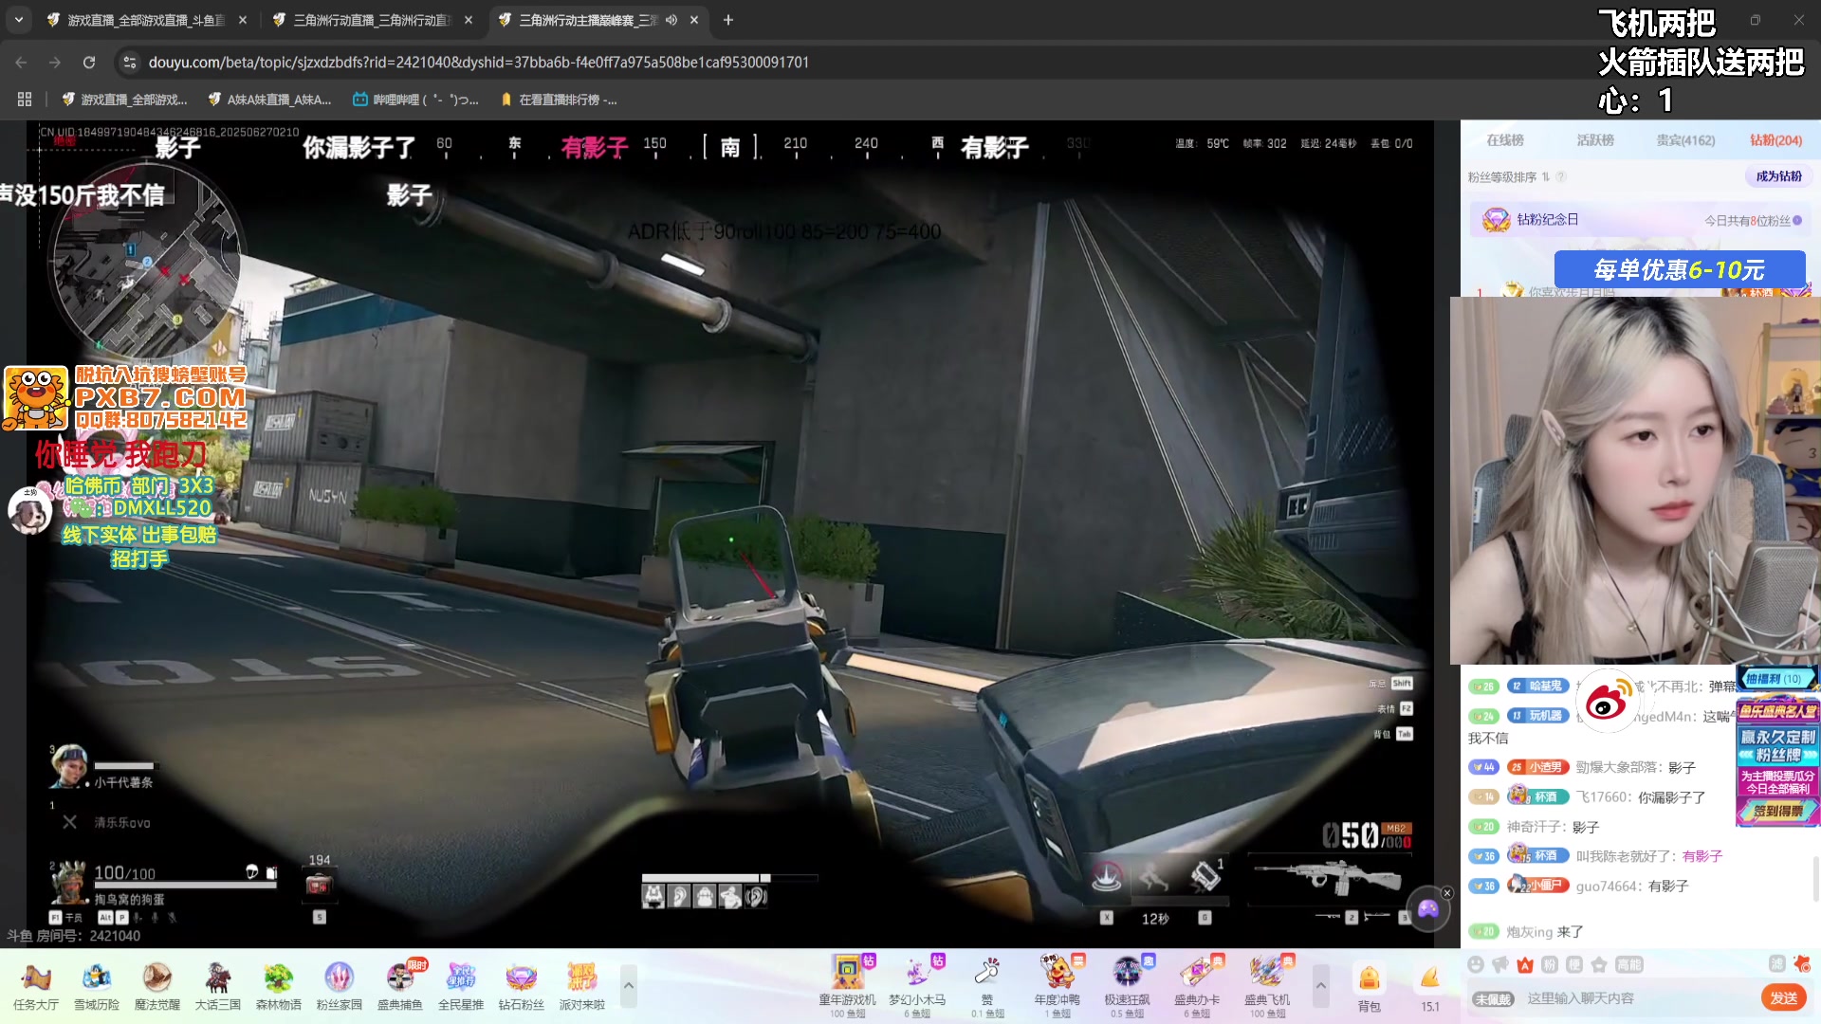Switch to the 游戏直播_全部游戏直播 browser tab
The image size is (1821, 1024).
tap(145, 20)
